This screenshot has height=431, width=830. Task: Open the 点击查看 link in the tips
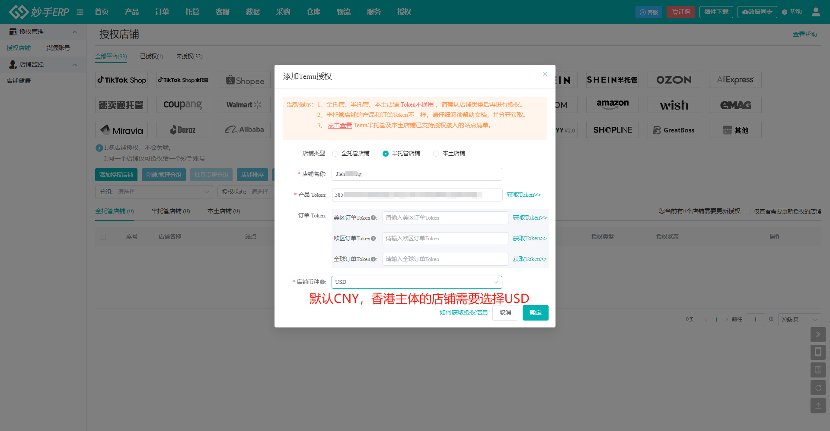(x=340, y=126)
